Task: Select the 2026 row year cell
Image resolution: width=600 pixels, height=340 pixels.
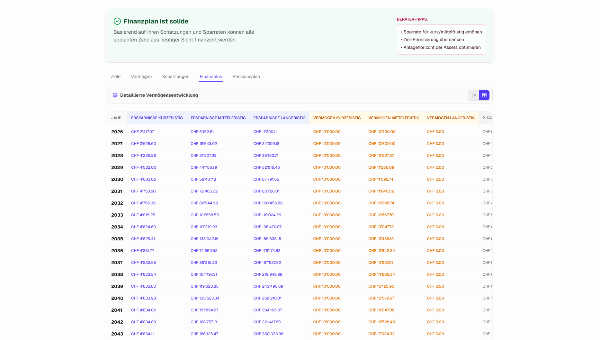Action: pos(117,132)
